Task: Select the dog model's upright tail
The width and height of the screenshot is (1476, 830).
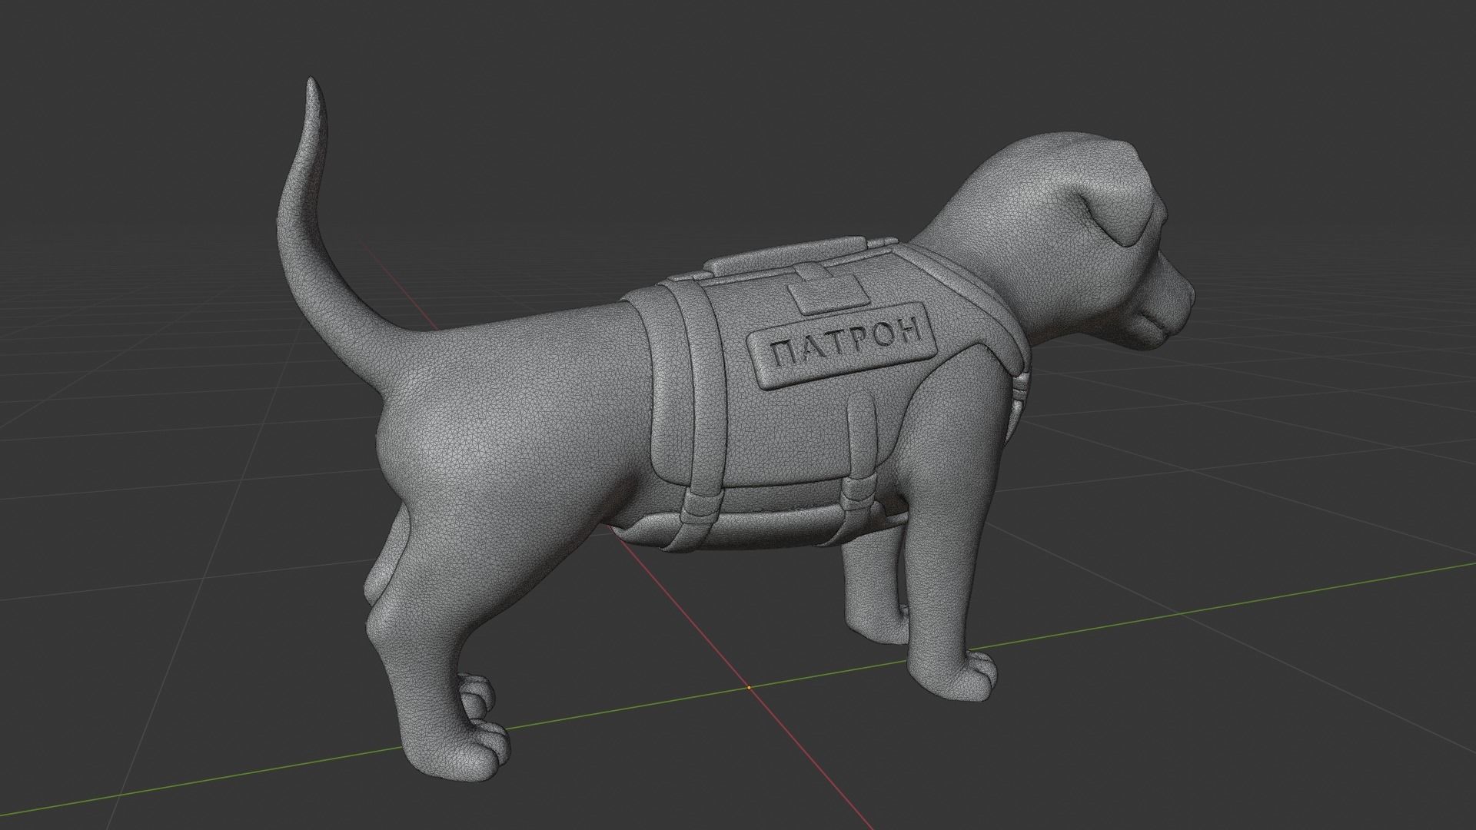Action: coord(315,231)
